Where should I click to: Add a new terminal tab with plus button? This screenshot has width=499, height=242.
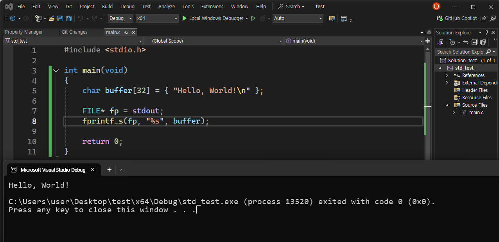[x=109, y=170]
